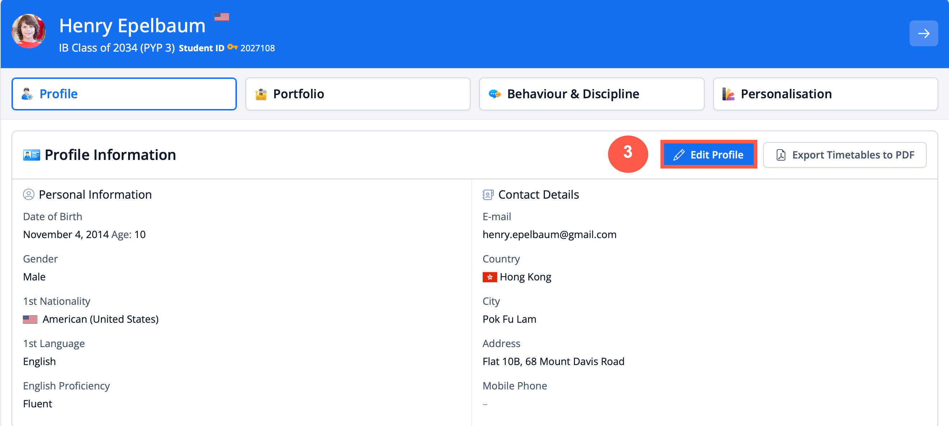Click the Student ID number 2027108
949x426 pixels.
[257, 48]
